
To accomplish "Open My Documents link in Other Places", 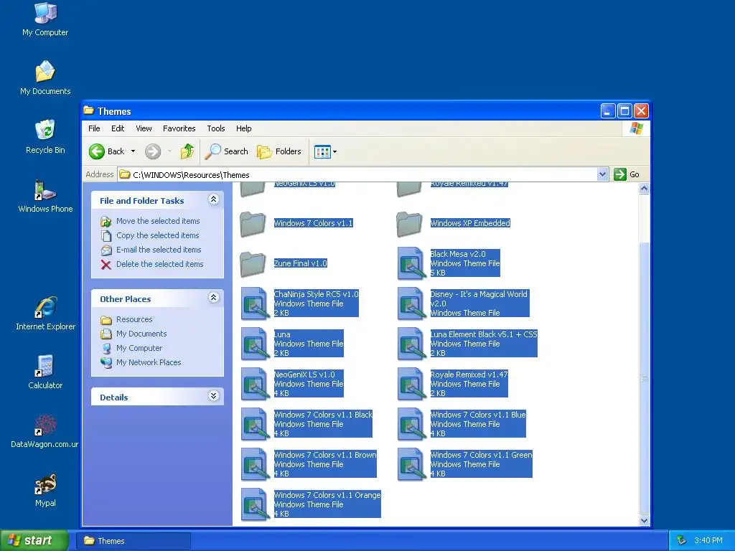I will (141, 334).
